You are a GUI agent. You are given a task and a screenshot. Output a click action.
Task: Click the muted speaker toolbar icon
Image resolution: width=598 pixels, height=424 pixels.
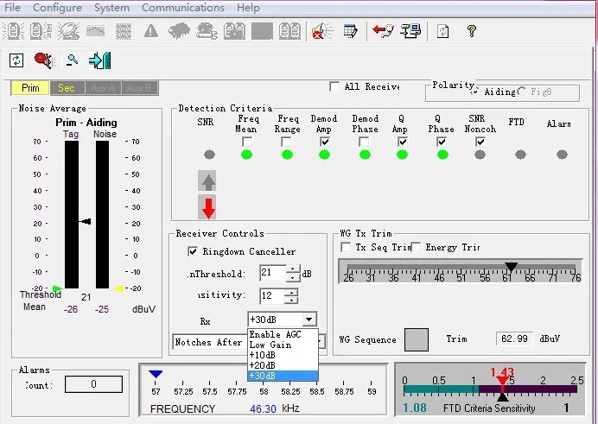(x=321, y=31)
